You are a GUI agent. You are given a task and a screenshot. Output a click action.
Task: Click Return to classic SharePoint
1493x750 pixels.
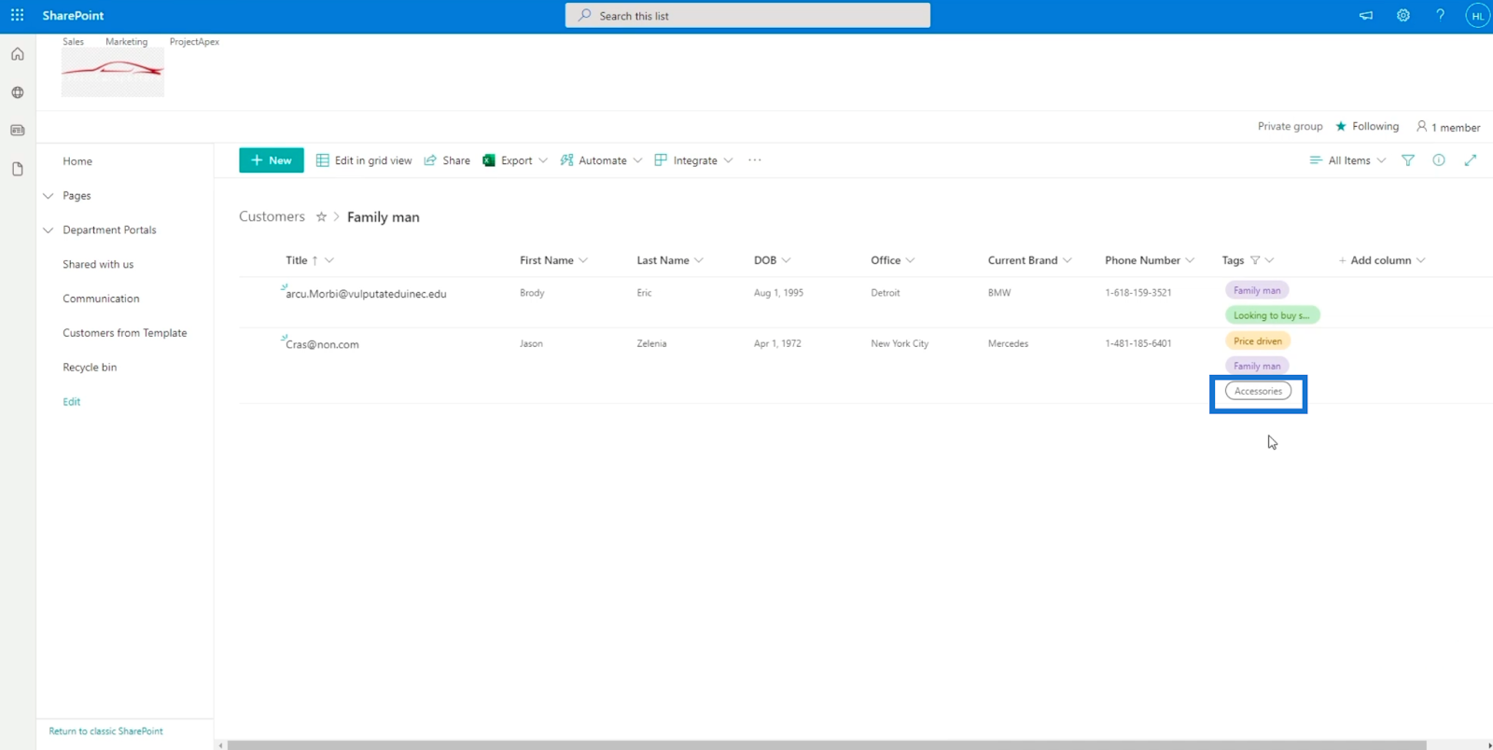[105, 731]
